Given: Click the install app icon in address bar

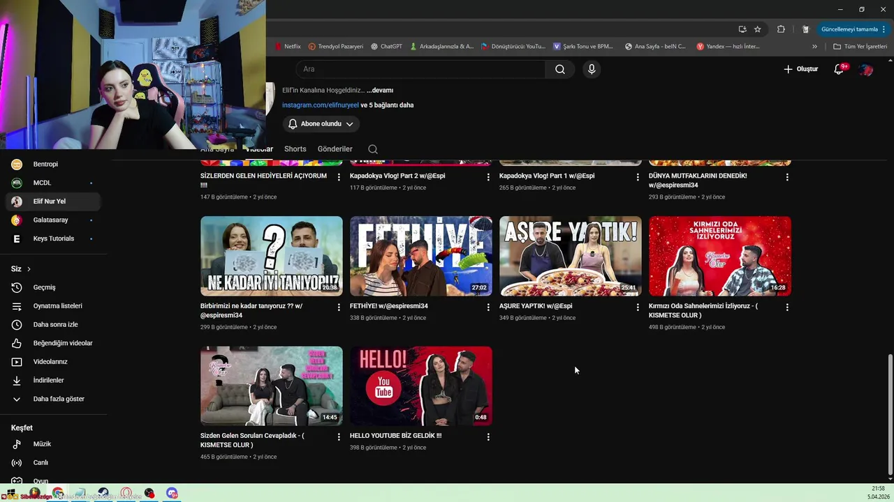Looking at the screenshot, I should click(742, 29).
